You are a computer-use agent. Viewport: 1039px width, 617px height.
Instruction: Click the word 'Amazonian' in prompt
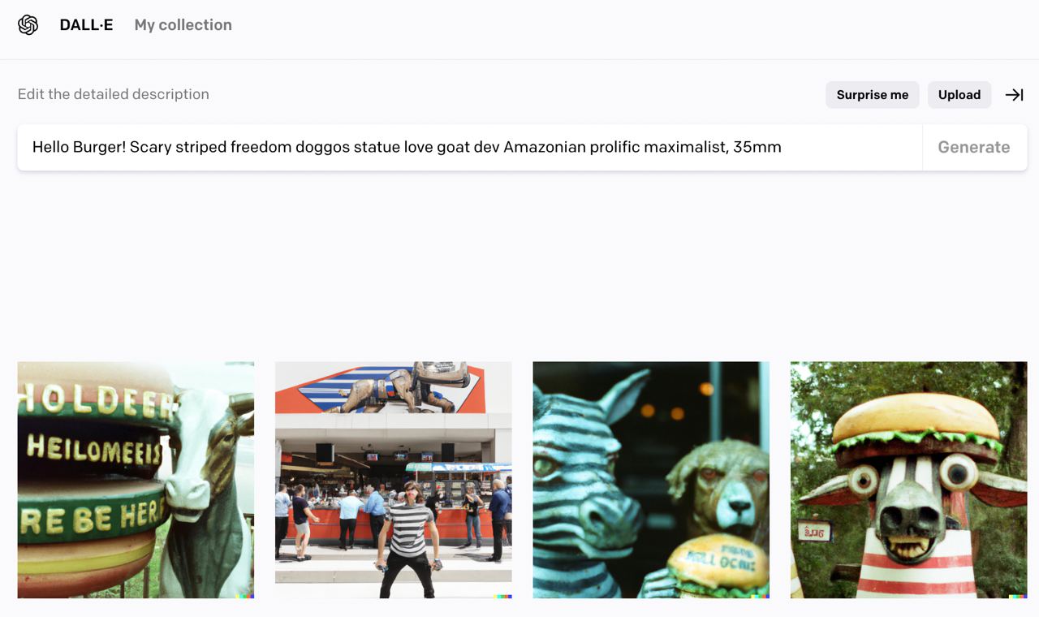[x=541, y=147]
